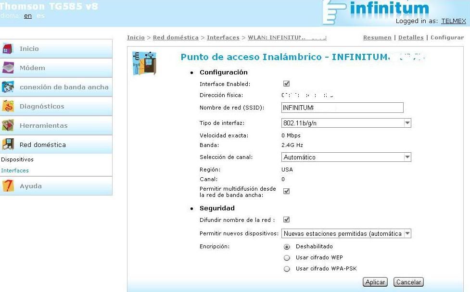Click the Configurar label in the view switcher

pos(447,37)
